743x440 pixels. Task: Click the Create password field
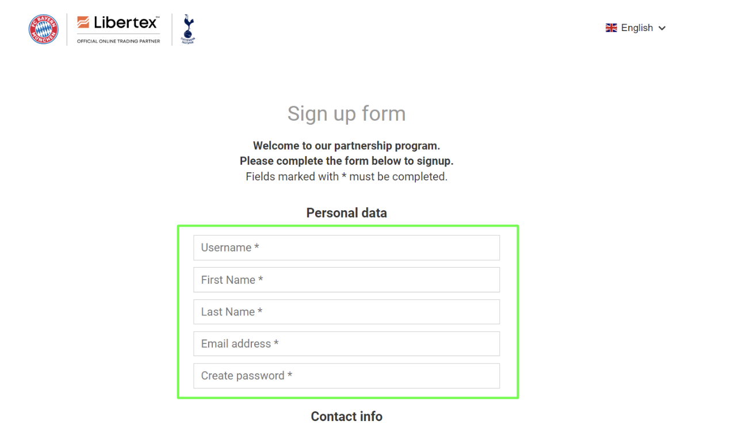[x=346, y=376]
